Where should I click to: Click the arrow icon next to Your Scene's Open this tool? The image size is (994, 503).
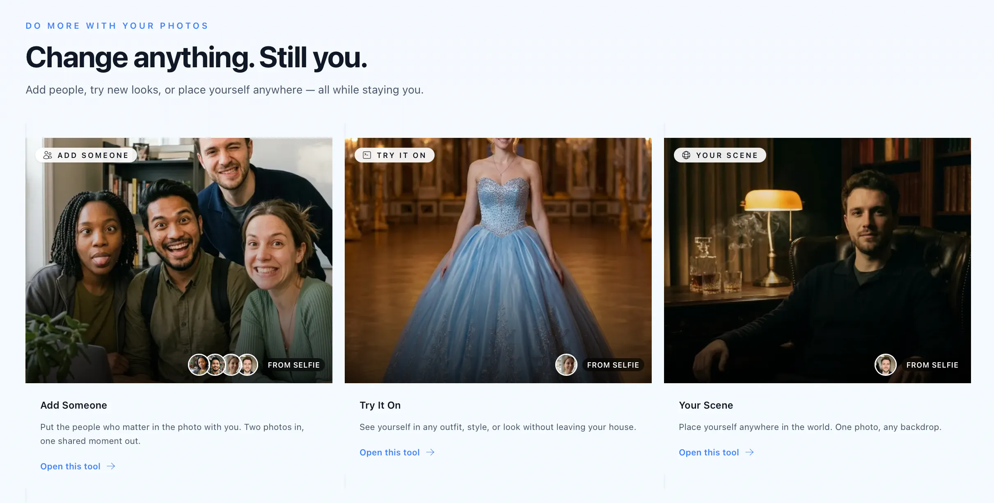(x=749, y=452)
